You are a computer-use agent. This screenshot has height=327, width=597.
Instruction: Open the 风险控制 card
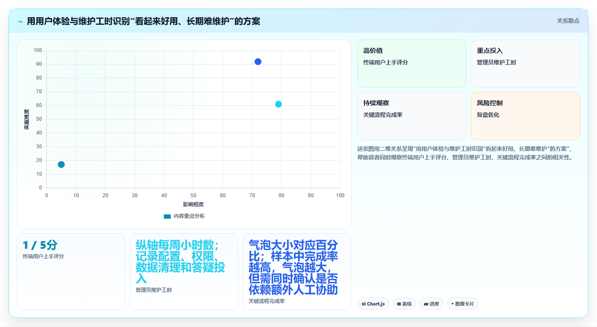[525, 116]
